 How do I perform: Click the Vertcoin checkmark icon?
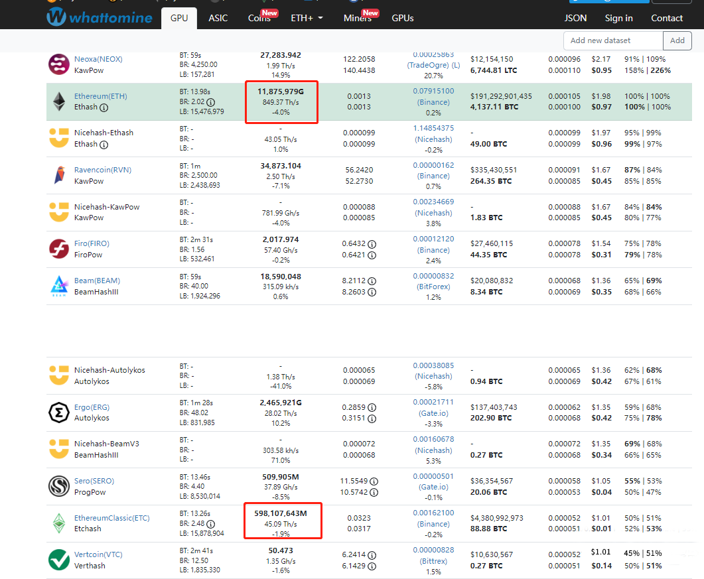59,560
